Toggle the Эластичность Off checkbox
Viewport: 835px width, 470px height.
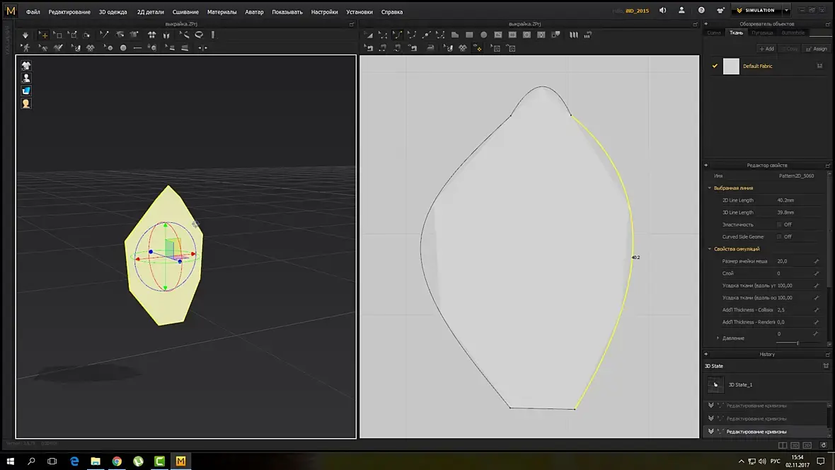point(779,225)
